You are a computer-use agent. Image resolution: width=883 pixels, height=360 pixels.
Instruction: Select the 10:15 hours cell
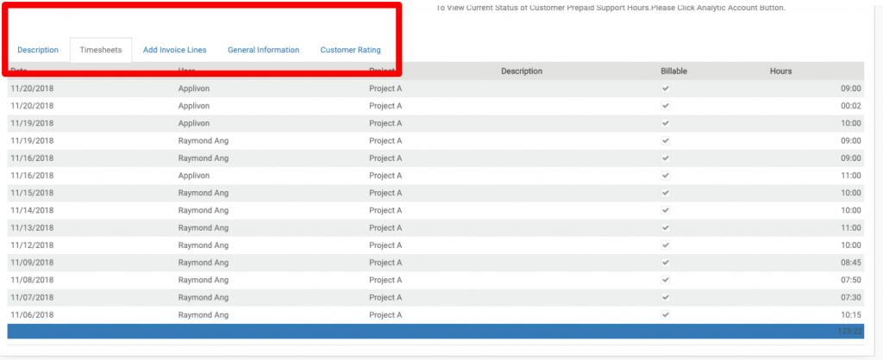pos(850,314)
